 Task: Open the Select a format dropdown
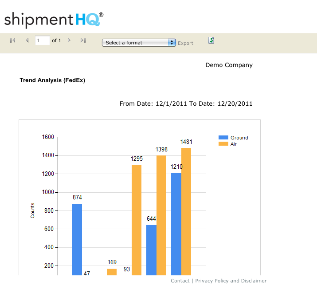tap(139, 43)
